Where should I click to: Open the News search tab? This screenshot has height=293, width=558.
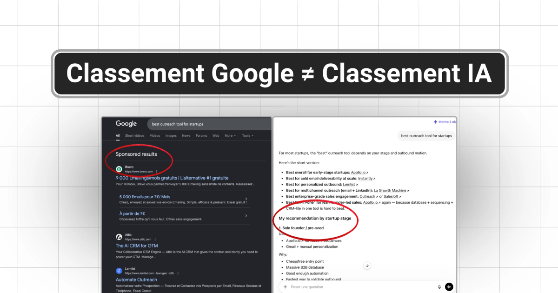[186, 136]
